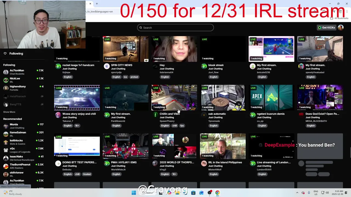Click the Chrome icon in the taskbar
This screenshot has width=351, height=197.
click(217, 193)
